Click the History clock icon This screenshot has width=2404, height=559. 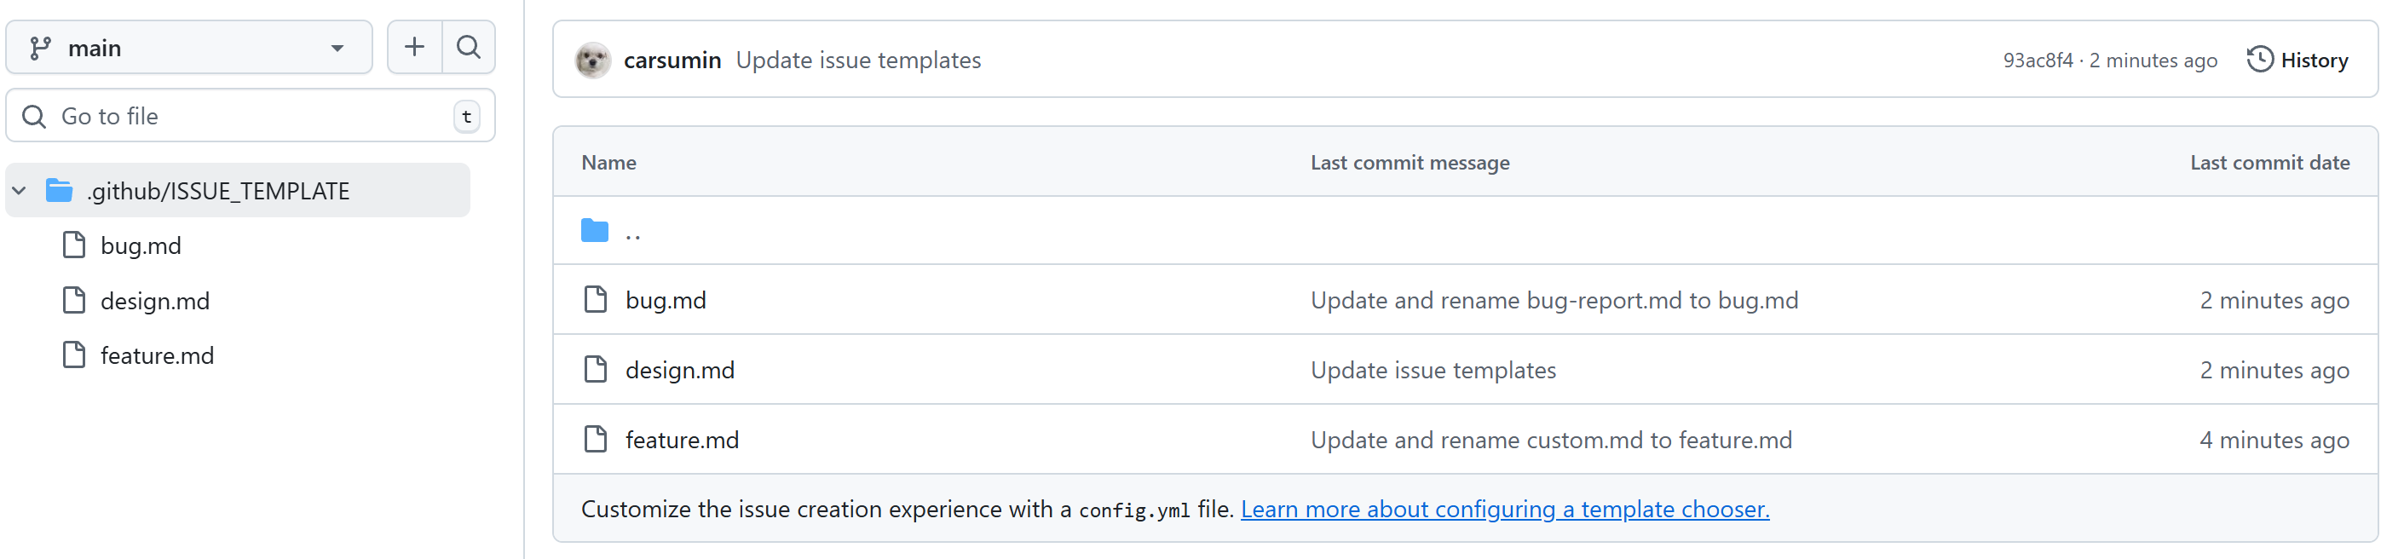pyautogui.click(x=2259, y=60)
